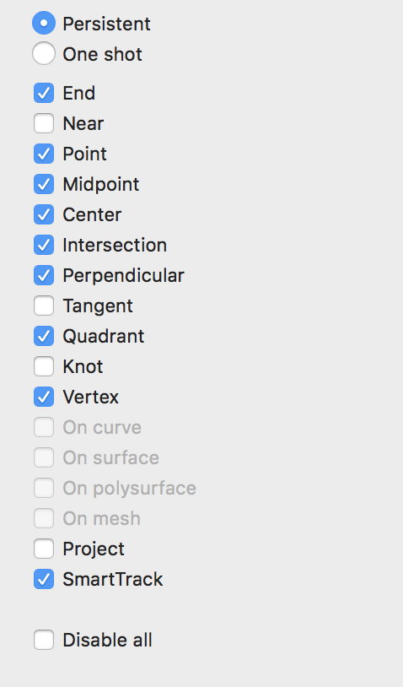The width and height of the screenshot is (403, 687).
Task: Uncheck the End object snap
Action: (44, 93)
